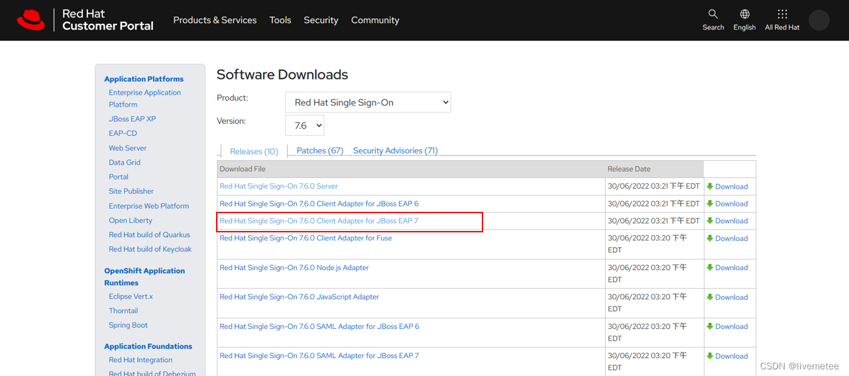Open the 7.6.0 Node.js Adapter link
849x376 pixels.
[294, 267]
